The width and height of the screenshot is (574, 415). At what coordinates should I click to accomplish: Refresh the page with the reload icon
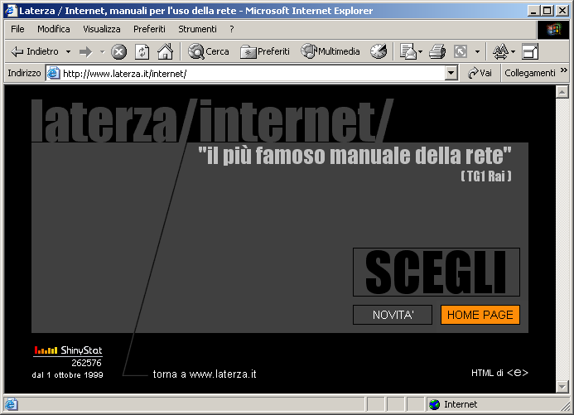point(142,51)
